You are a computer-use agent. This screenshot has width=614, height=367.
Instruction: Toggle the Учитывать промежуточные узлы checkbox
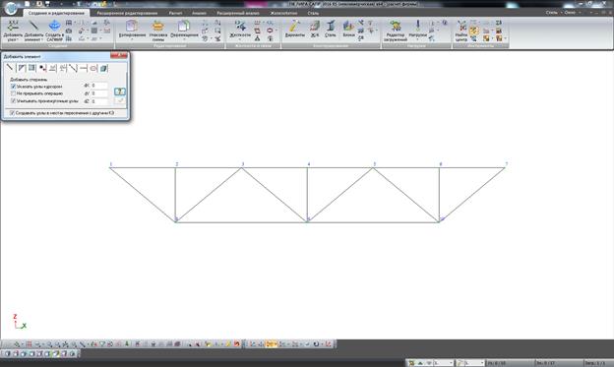pyautogui.click(x=14, y=101)
